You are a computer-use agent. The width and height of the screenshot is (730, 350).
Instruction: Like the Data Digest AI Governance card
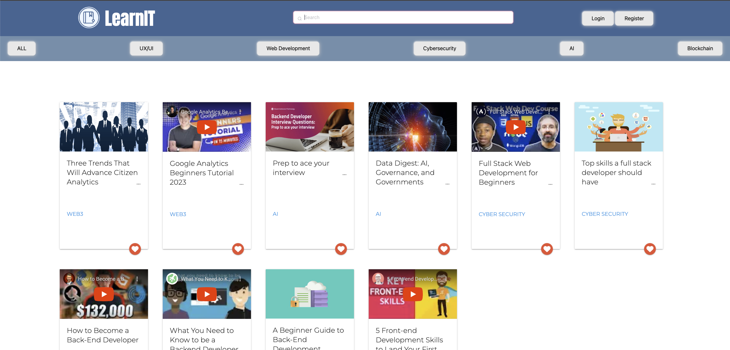(444, 249)
